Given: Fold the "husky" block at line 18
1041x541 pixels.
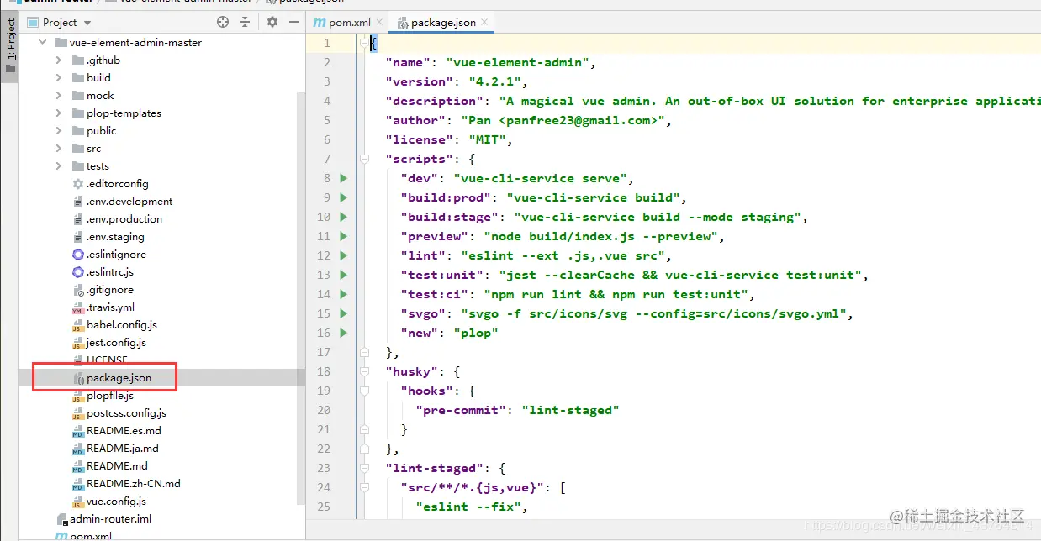Looking at the screenshot, I should (x=364, y=371).
